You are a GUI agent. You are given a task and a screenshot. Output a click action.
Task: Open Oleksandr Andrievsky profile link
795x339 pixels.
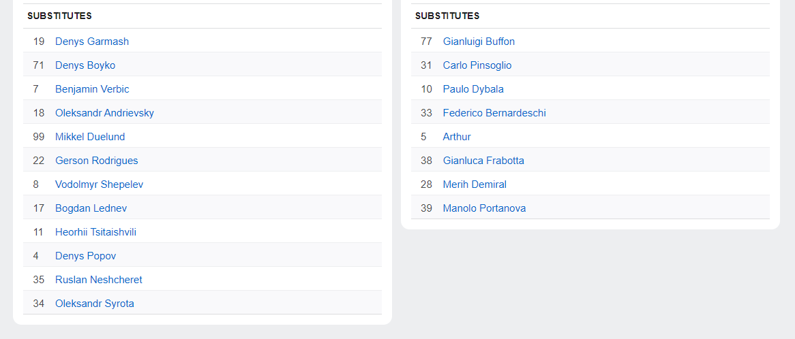(104, 113)
